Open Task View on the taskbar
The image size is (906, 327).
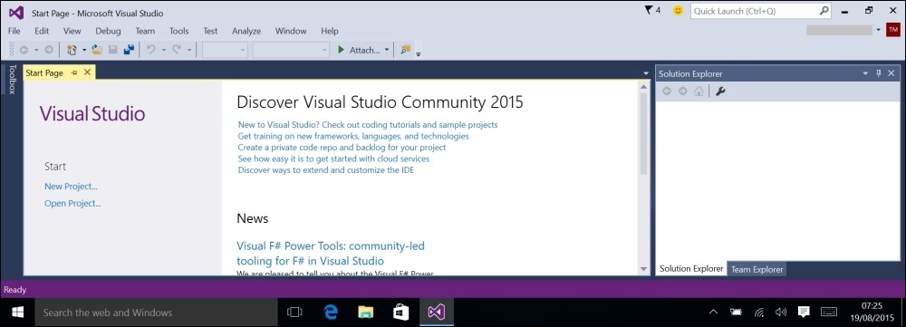click(x=294, y=313)
